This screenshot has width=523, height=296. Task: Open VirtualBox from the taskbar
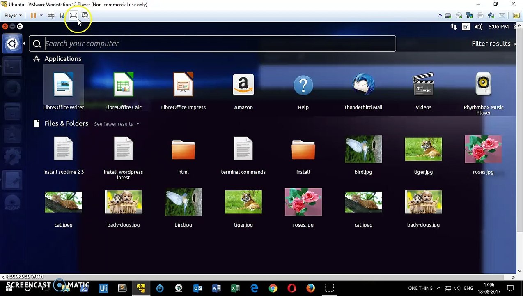pos(160,288)
